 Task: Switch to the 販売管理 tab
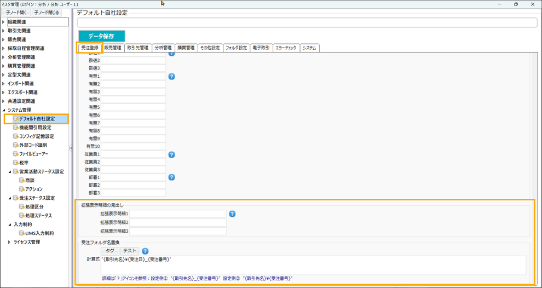(113, 48)
